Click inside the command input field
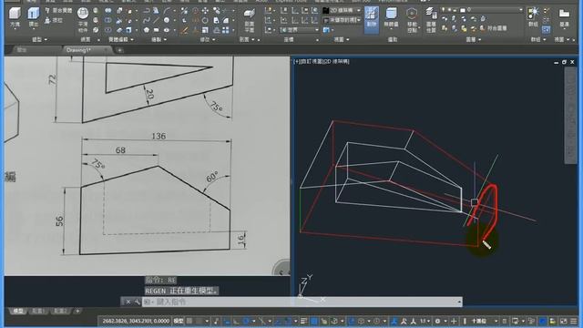583x328 pixels. (300, 302)
